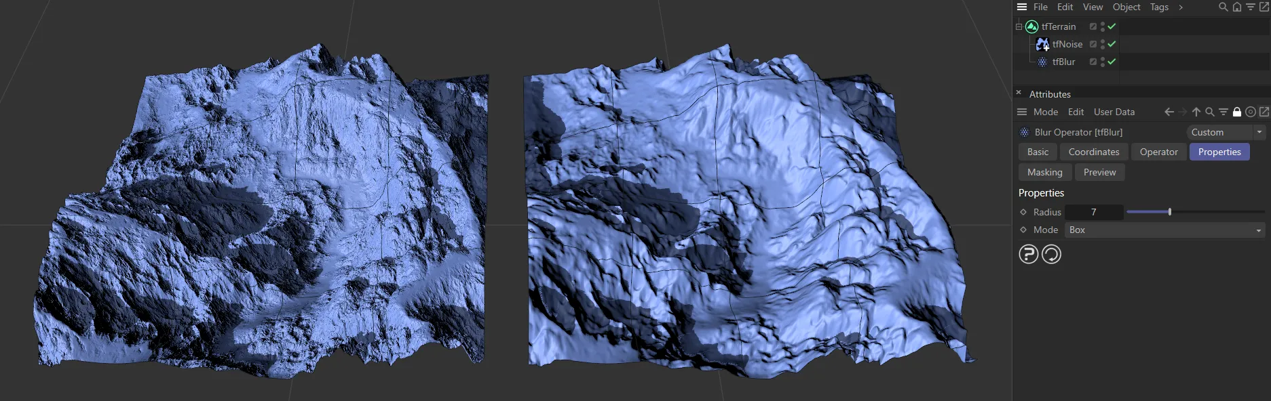Select the tfBlur object icon in tree
Screen dimensions: 1271x401
click(x=1042, y=62)
